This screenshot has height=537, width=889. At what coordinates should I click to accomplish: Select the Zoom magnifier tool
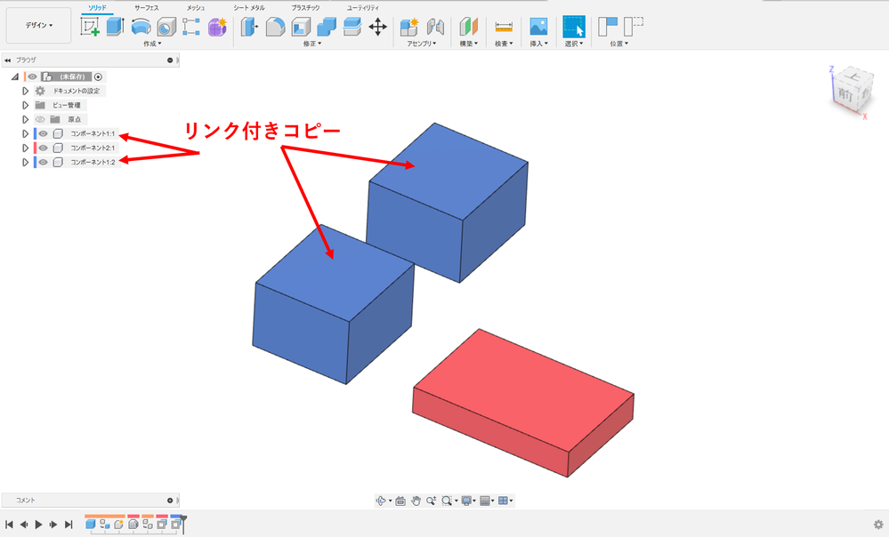(431, 501)
